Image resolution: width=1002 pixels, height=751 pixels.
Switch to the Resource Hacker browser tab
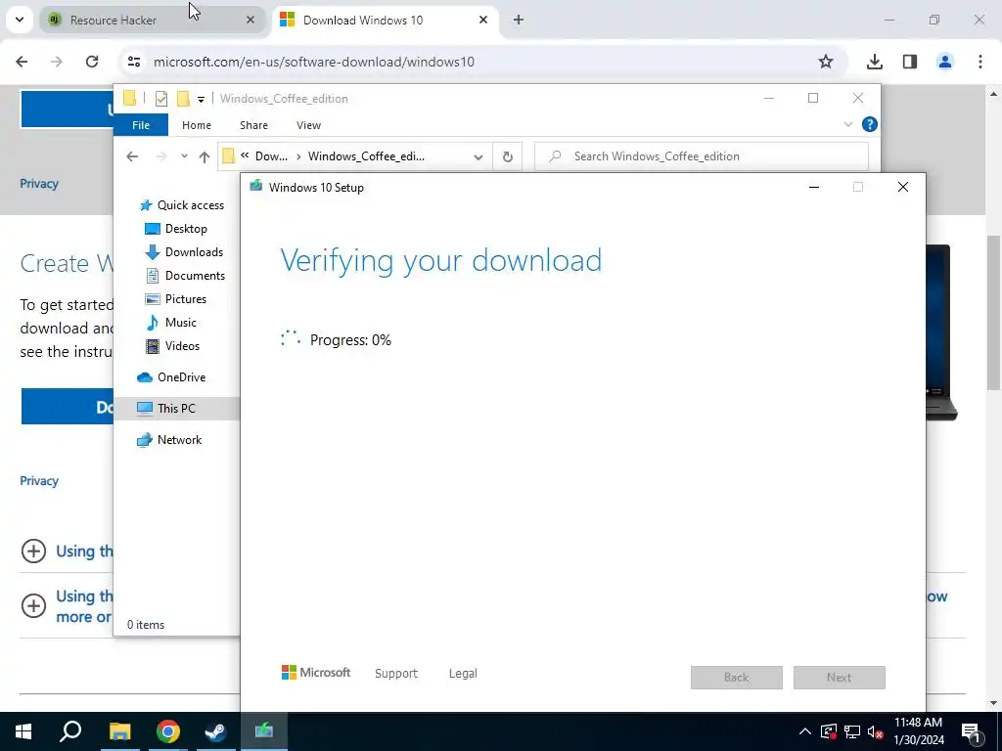pyautogui.click(x=152, y=20)
